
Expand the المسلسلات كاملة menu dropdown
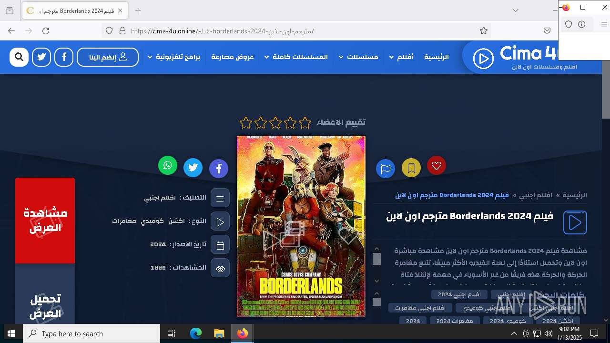coord(296,57)
